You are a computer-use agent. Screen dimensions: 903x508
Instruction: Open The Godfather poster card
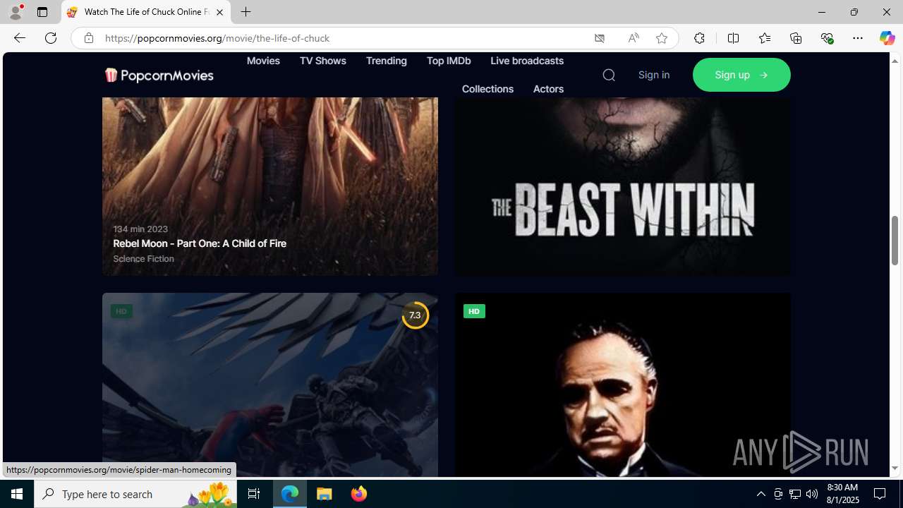623,385
